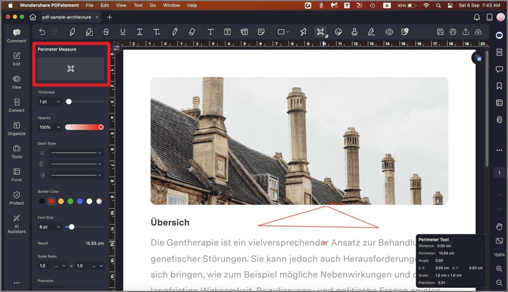Choose yellow border color swatch
Screen dimensions: 508x292
click(x=61, y=202)
